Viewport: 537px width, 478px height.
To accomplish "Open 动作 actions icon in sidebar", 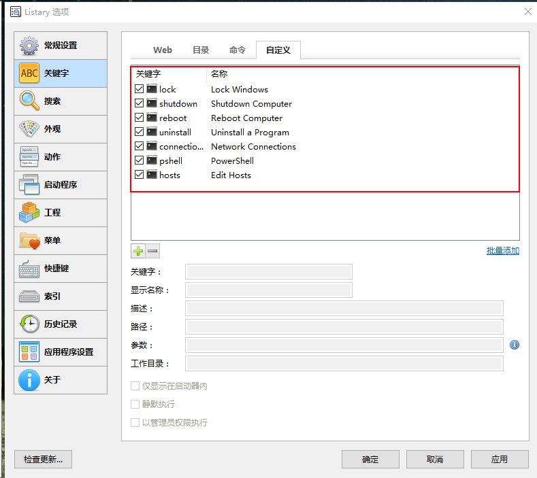I will click(x=29, y=156).
